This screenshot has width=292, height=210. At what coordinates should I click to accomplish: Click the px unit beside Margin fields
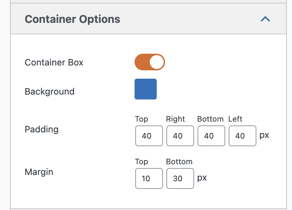pos(202,178)
